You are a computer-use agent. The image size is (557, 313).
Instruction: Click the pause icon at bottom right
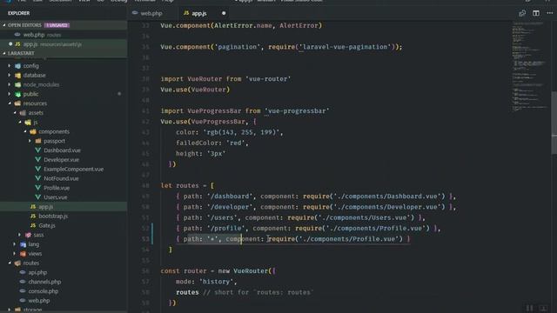pyautogui.click(x=529, y=308)
